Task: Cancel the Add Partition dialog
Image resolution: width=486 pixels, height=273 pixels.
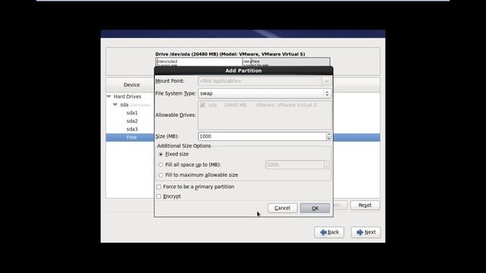Action: coord(282,208)
